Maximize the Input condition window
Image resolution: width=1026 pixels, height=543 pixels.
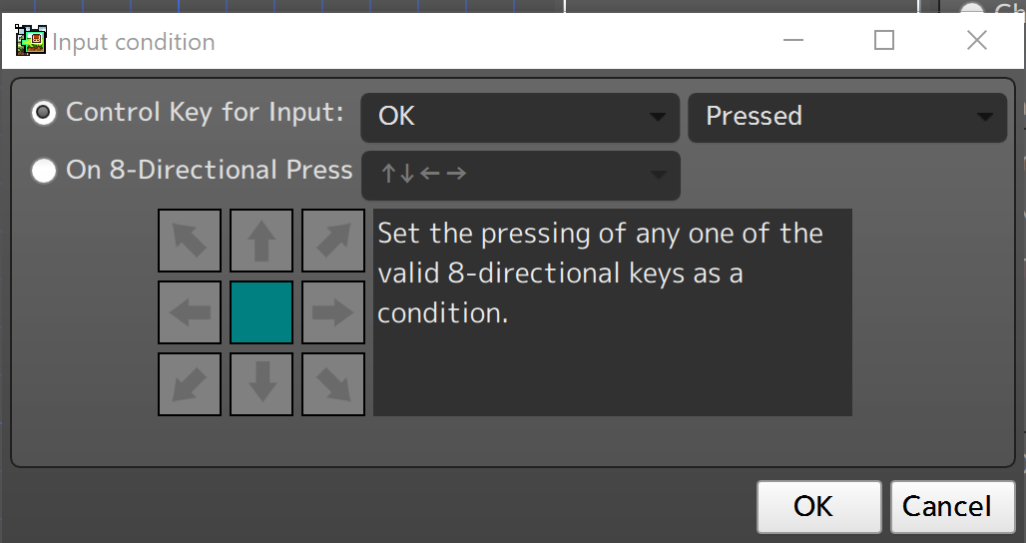coord(884,40)
